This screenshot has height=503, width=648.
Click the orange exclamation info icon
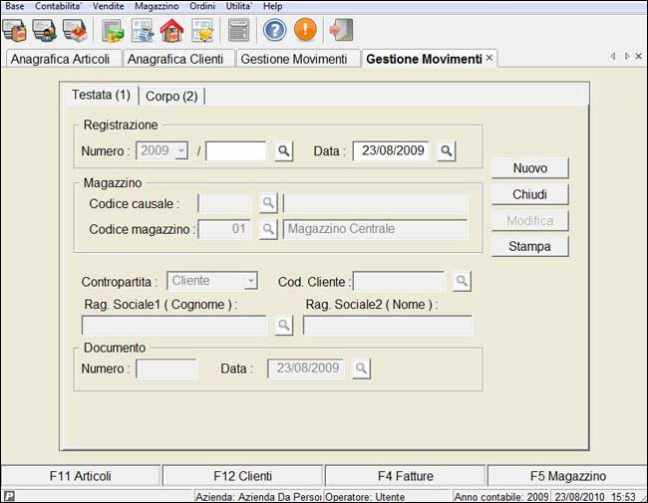(305, 30)
